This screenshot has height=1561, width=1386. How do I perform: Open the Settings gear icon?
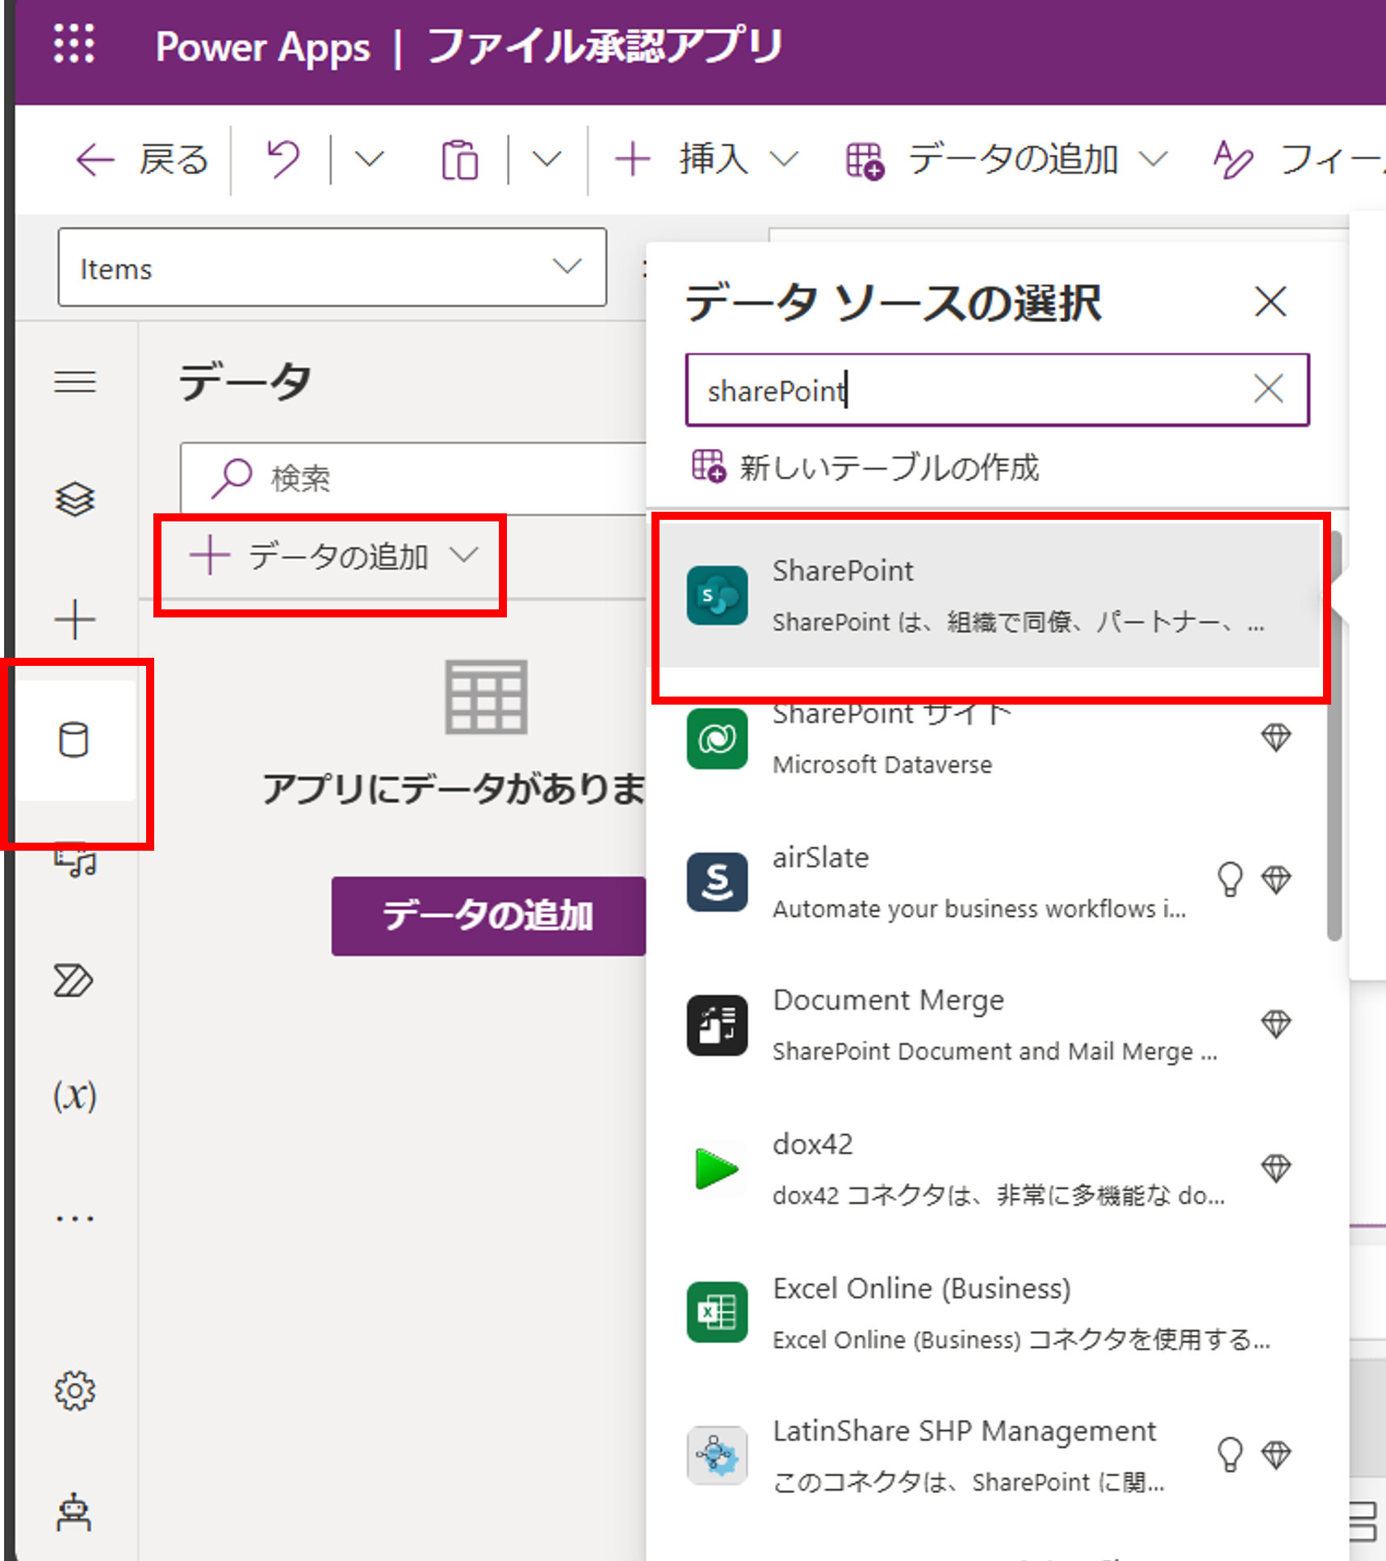(75, 1390)
